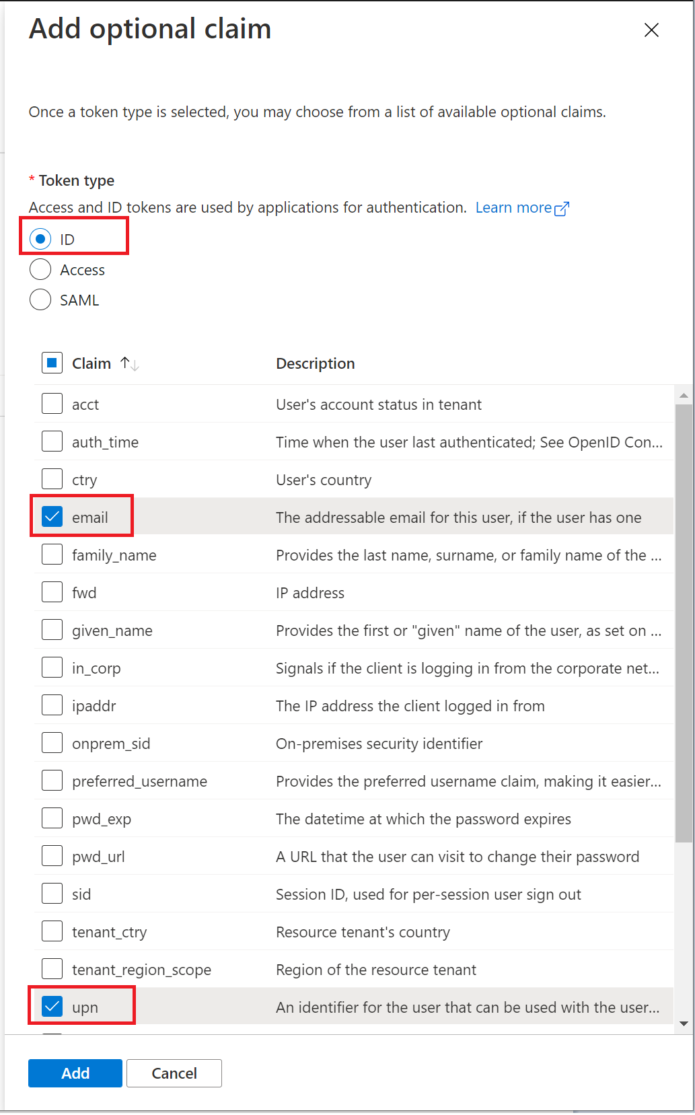Choose the SAML token type

point(40,300)
